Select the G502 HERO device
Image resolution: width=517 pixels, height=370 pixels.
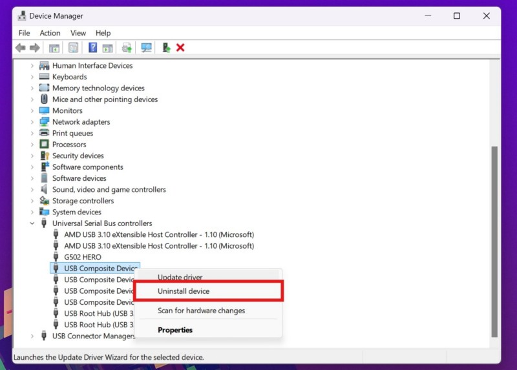(82, 257)
